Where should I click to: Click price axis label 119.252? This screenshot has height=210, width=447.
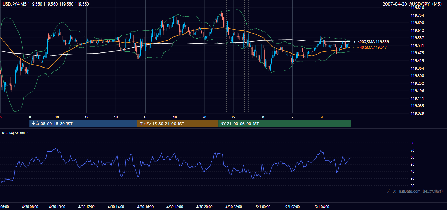click(x=417, y=83)
